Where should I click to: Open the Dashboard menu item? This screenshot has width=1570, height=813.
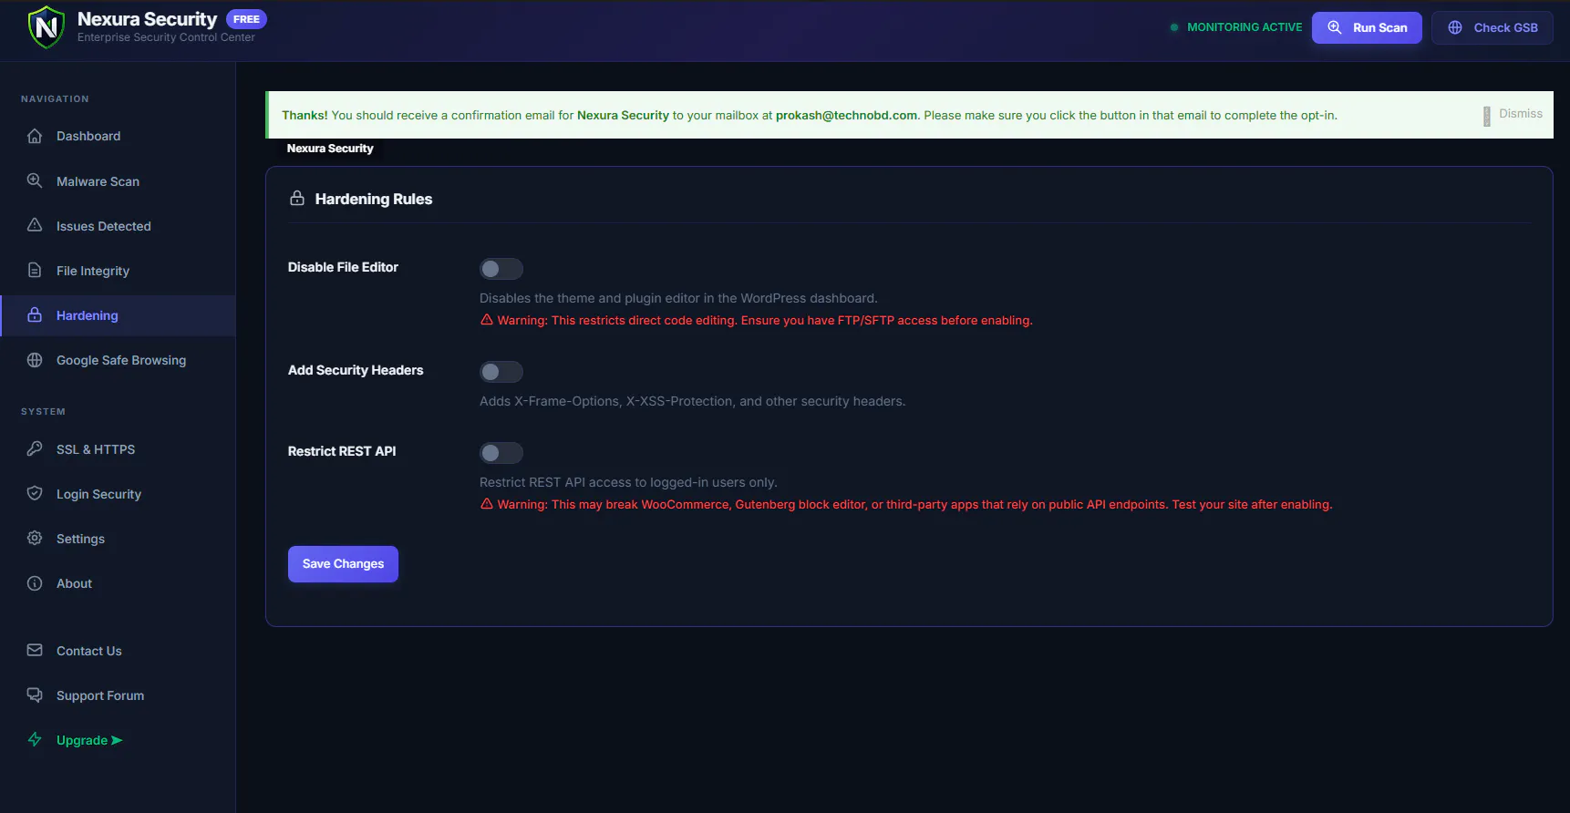click(118, 136)
